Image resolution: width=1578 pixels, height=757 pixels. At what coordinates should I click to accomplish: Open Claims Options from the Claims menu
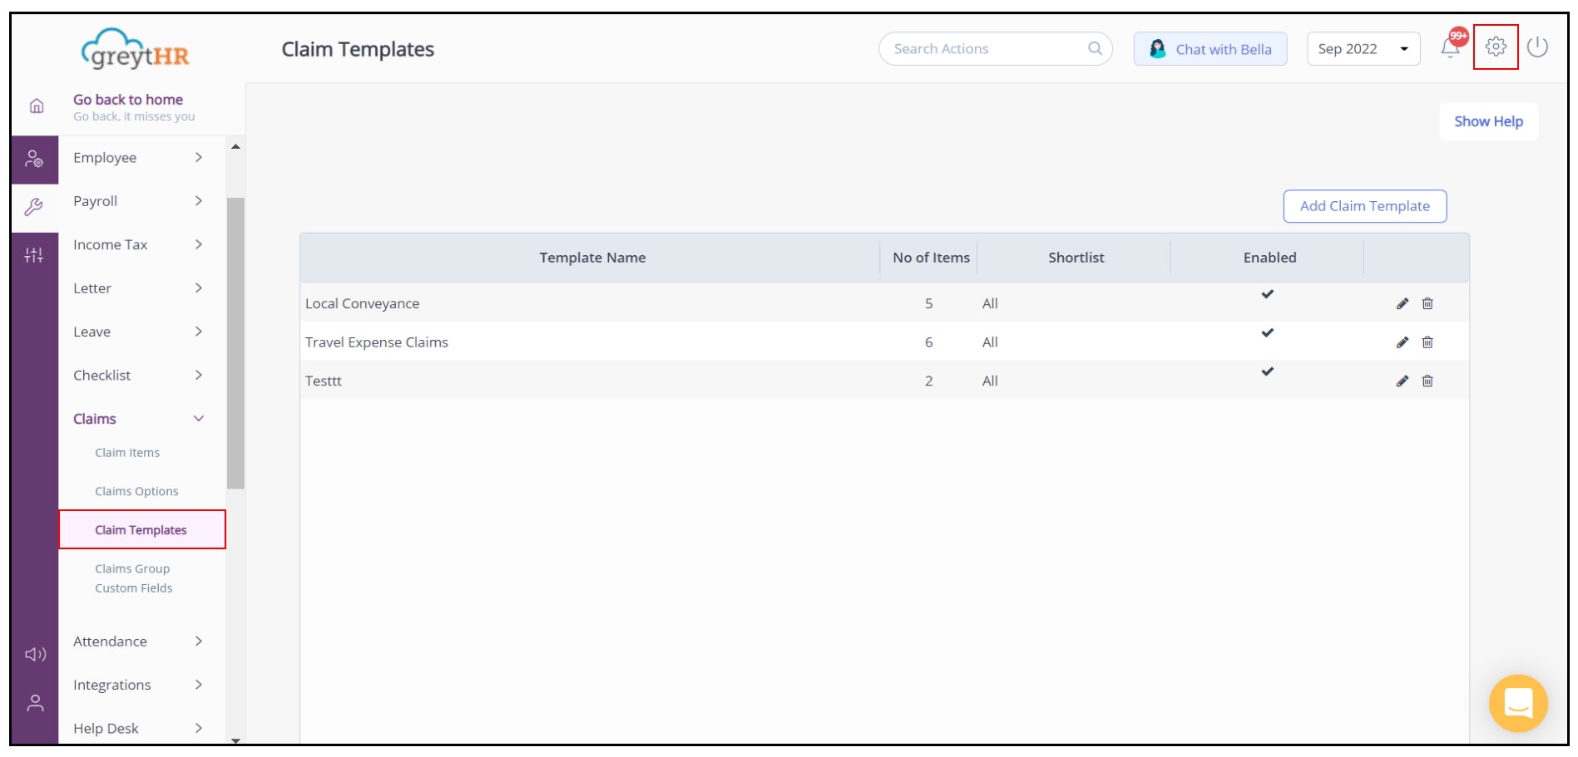pyautogui.click(x=136, y=491)
